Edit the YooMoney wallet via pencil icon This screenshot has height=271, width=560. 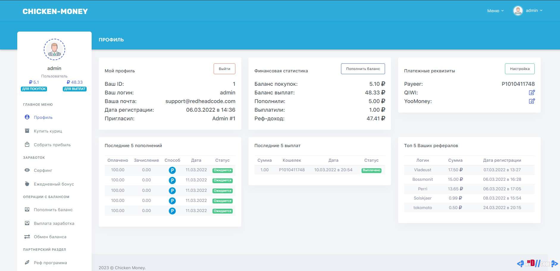(x=532, y=101)
